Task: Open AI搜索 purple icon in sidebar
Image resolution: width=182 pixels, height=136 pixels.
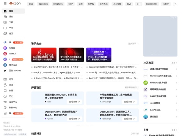Action: (5, 48)
